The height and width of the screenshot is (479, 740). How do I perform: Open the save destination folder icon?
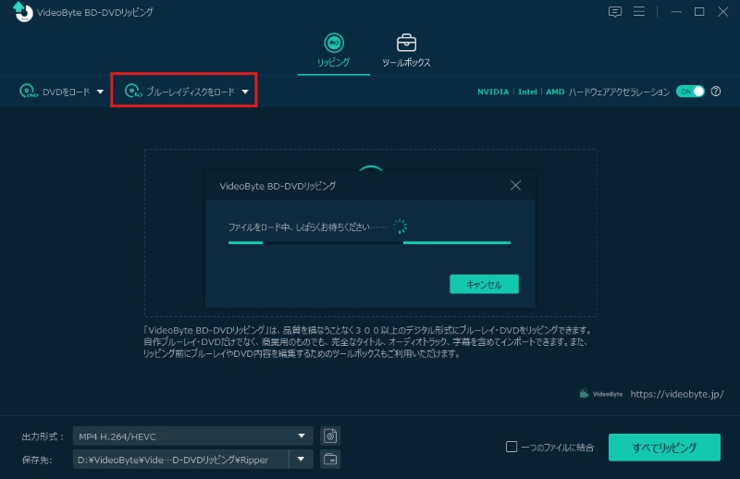pos(330,459)
